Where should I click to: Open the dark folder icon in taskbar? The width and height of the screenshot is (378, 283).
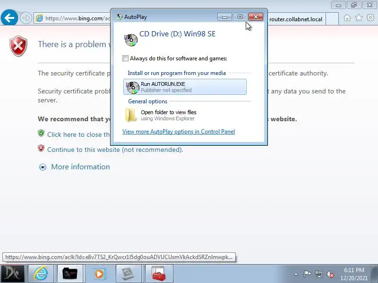point(70,274)
